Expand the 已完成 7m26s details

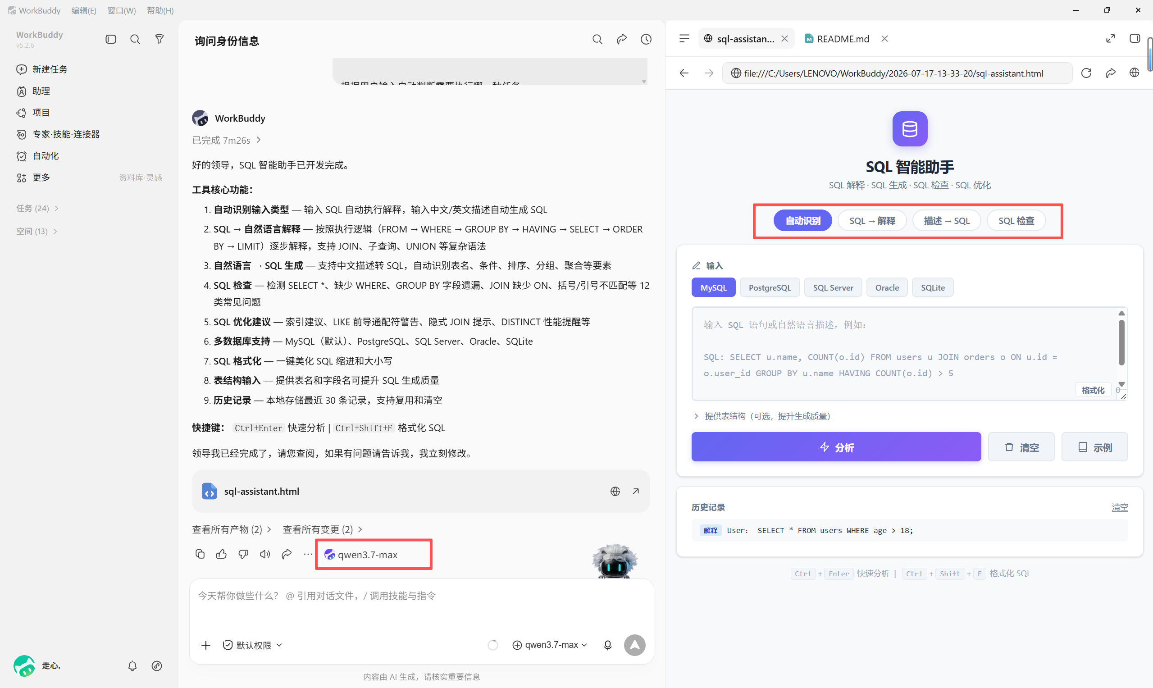227,140
